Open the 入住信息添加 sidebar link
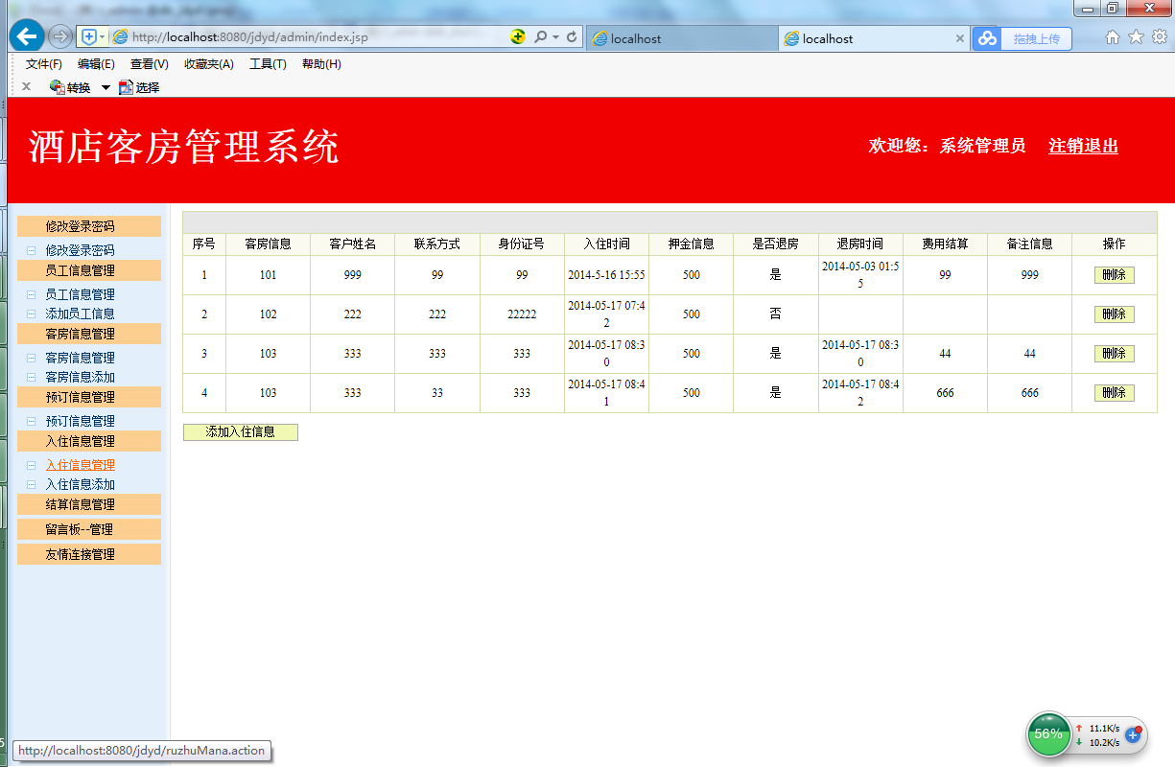The width and height of the screenshot is (1175, 767). 80,484
